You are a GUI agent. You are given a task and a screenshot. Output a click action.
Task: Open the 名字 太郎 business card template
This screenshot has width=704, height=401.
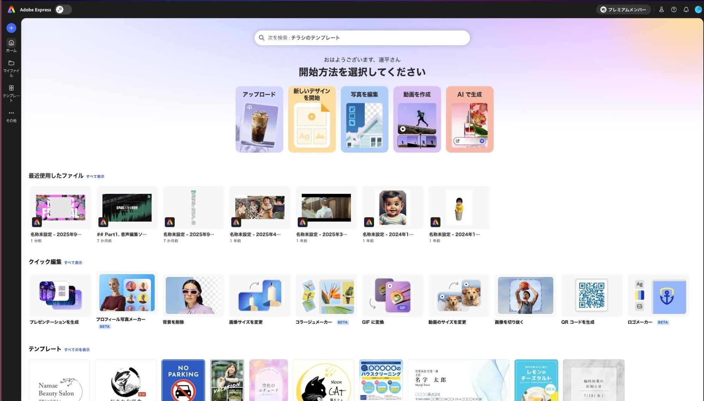coord(459,380)
